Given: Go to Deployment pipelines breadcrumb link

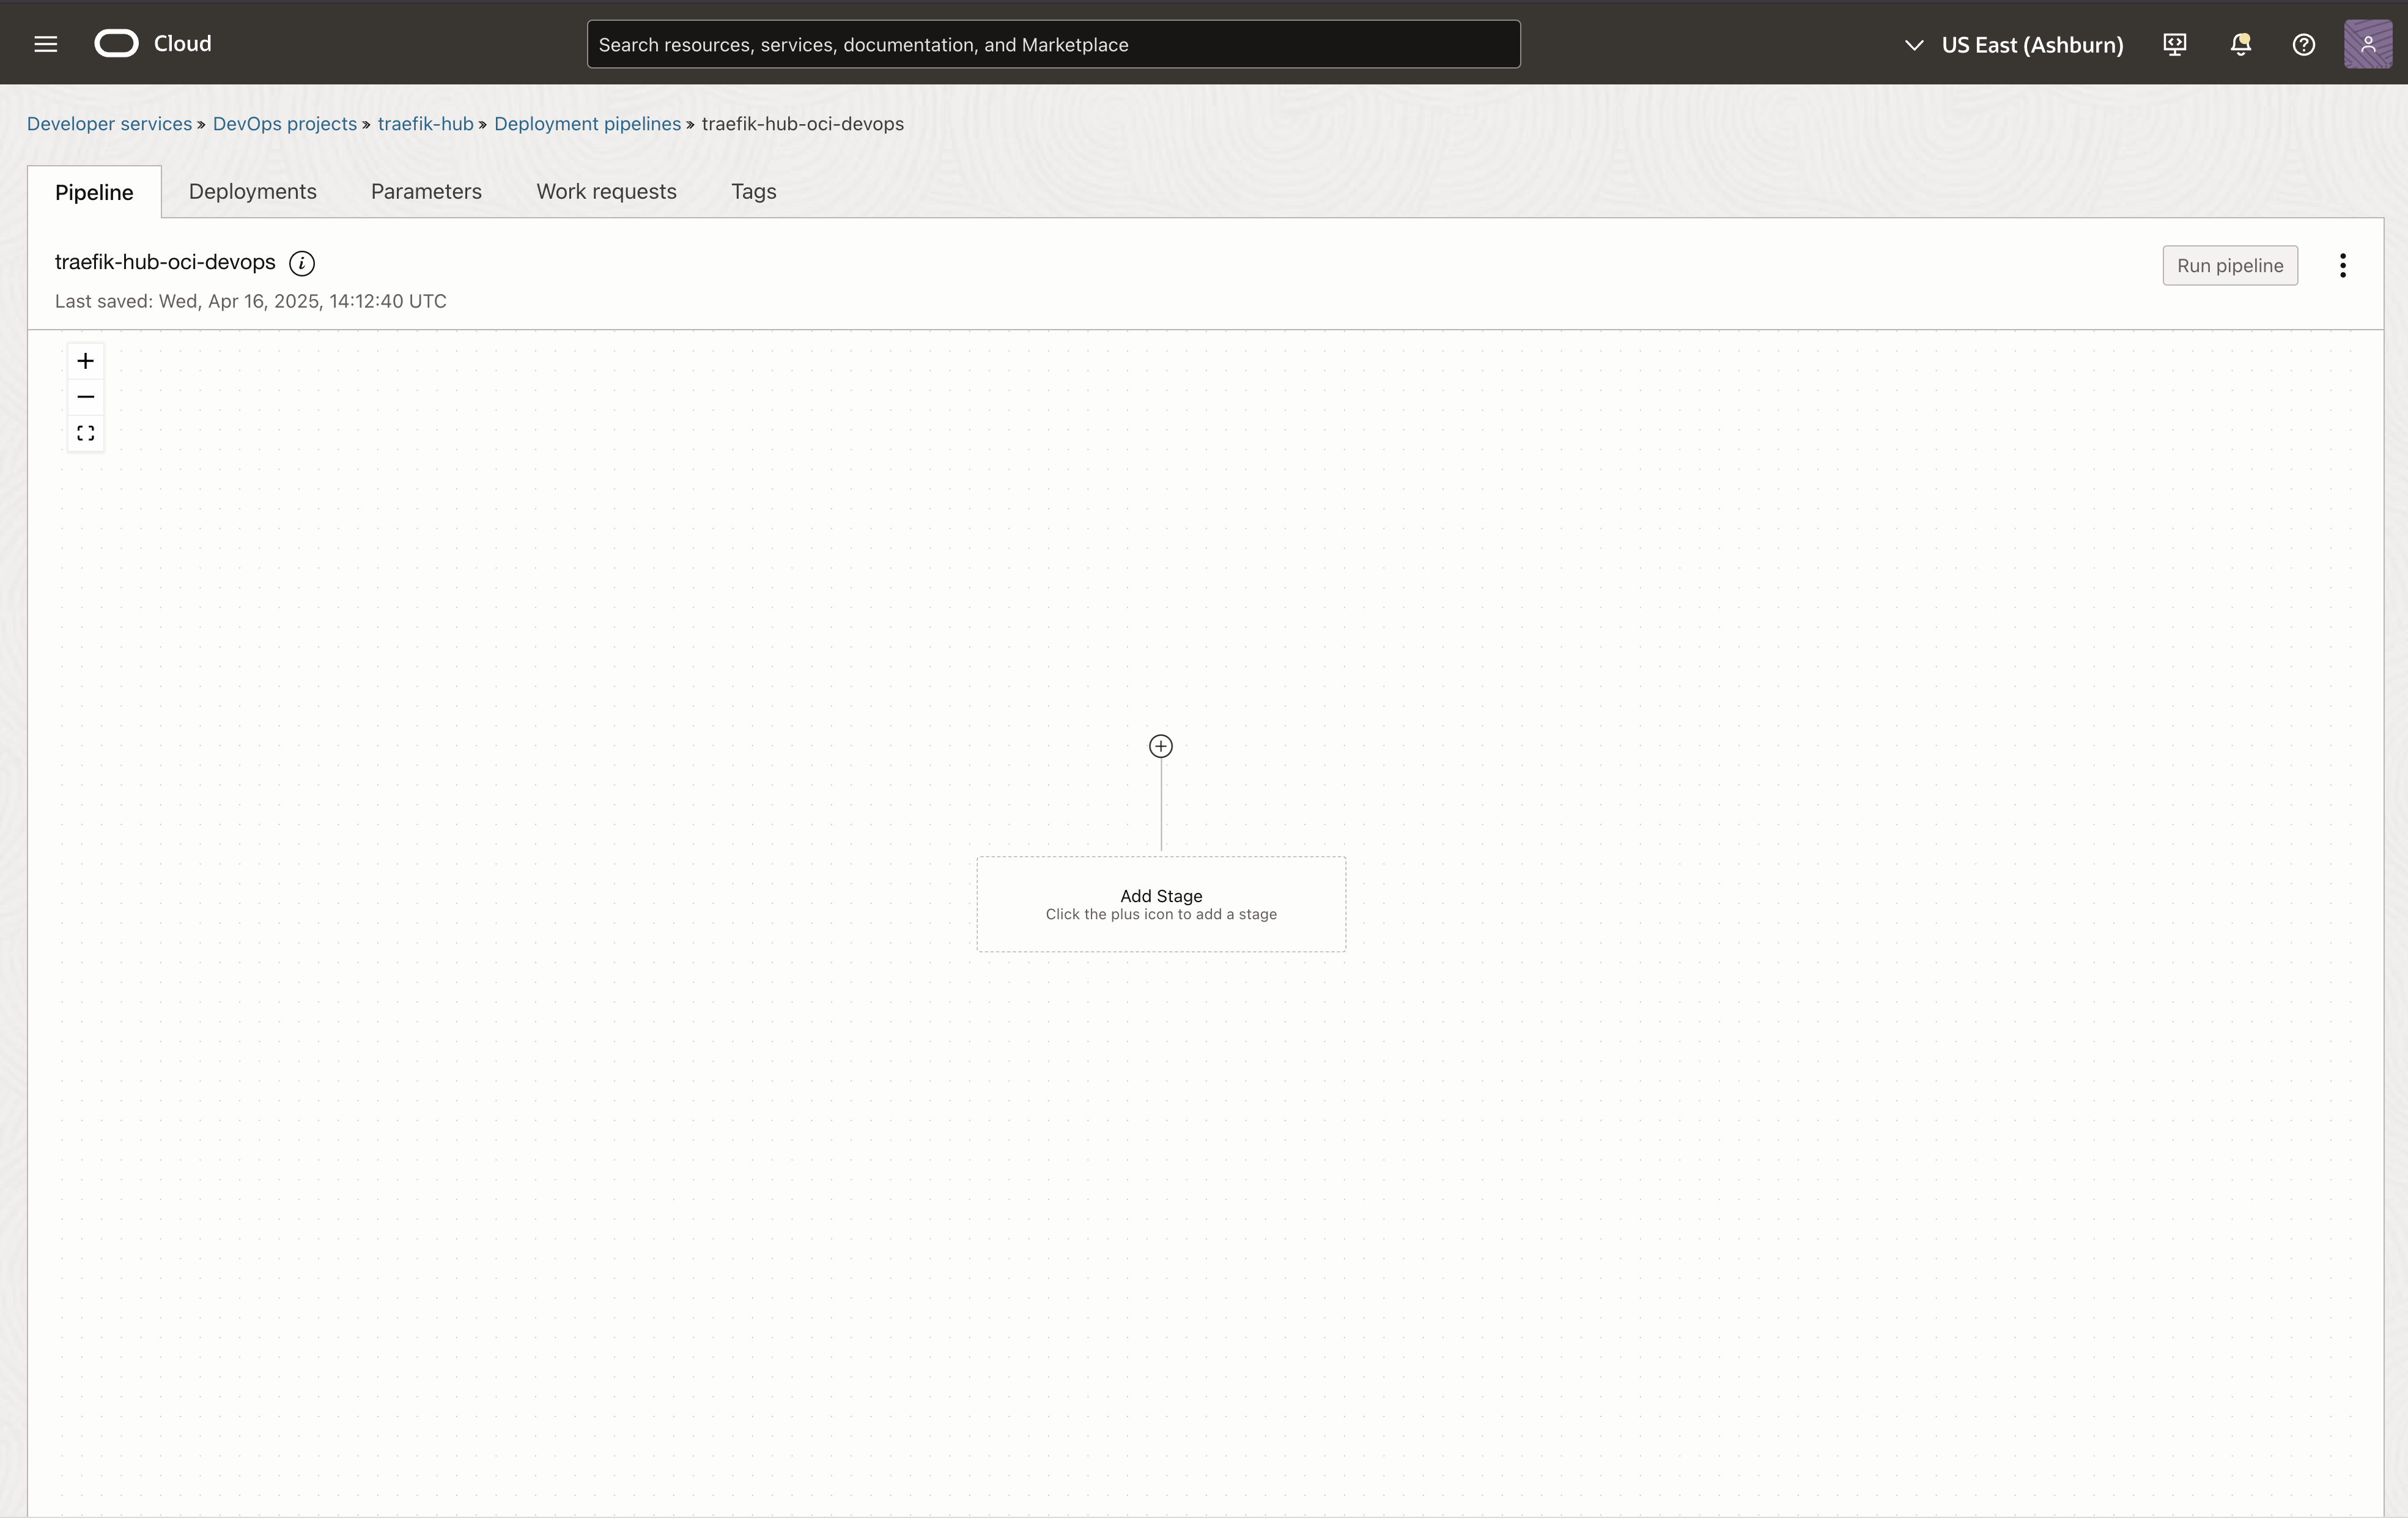Looking at the screenshot, I should pos(587,123).
